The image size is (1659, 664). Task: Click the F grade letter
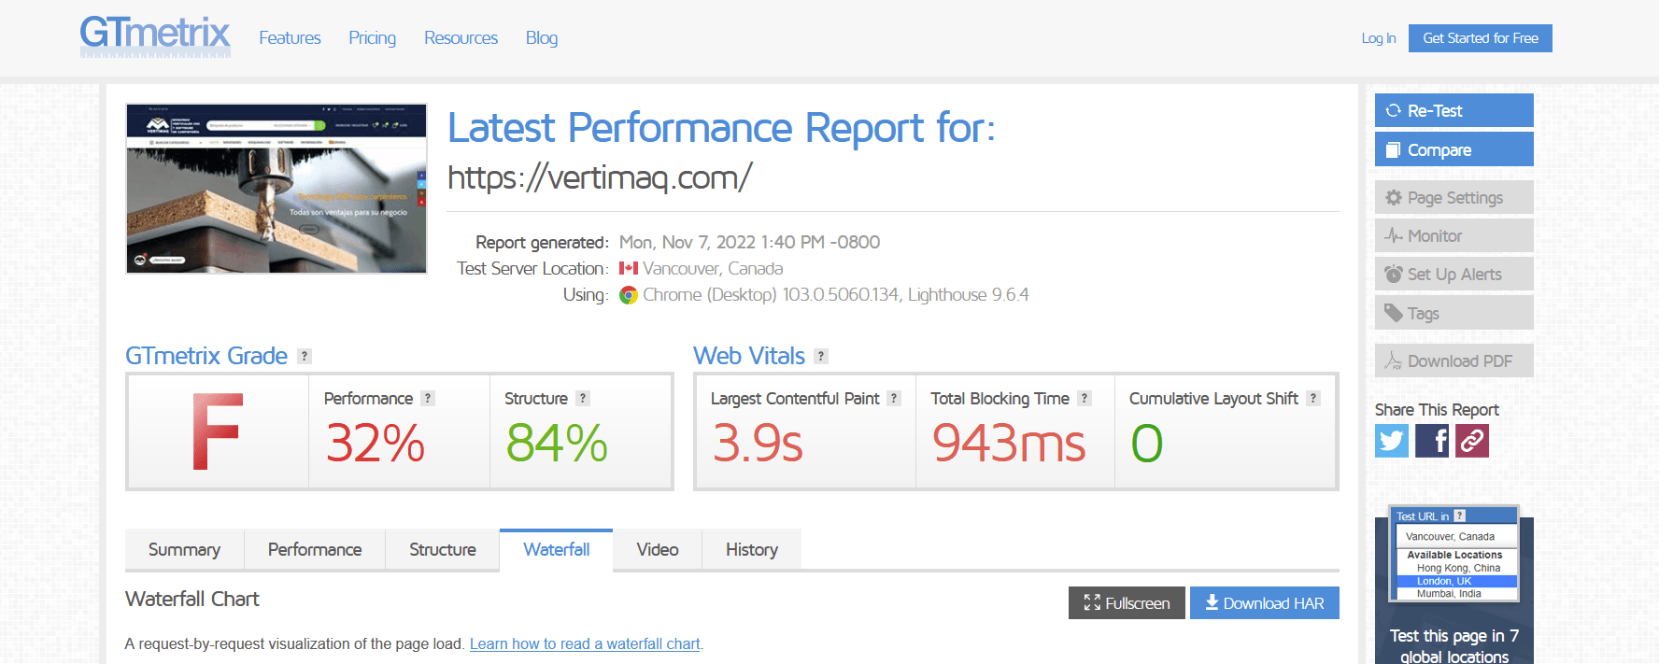click(x=217, y=431)
